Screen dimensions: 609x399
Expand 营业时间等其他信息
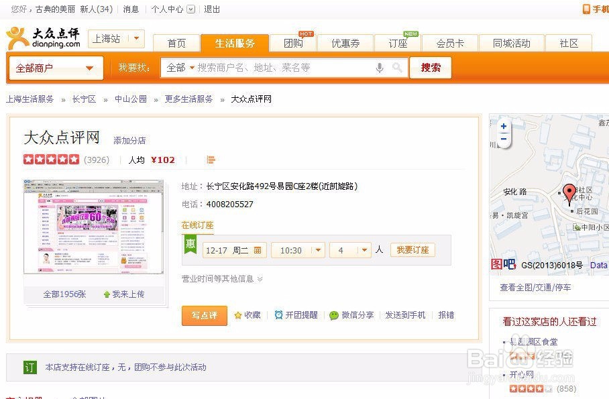pyautogui.click(x=222, y=279)
